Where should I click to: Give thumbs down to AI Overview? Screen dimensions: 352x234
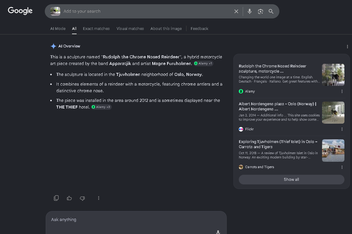pos(82,198)
